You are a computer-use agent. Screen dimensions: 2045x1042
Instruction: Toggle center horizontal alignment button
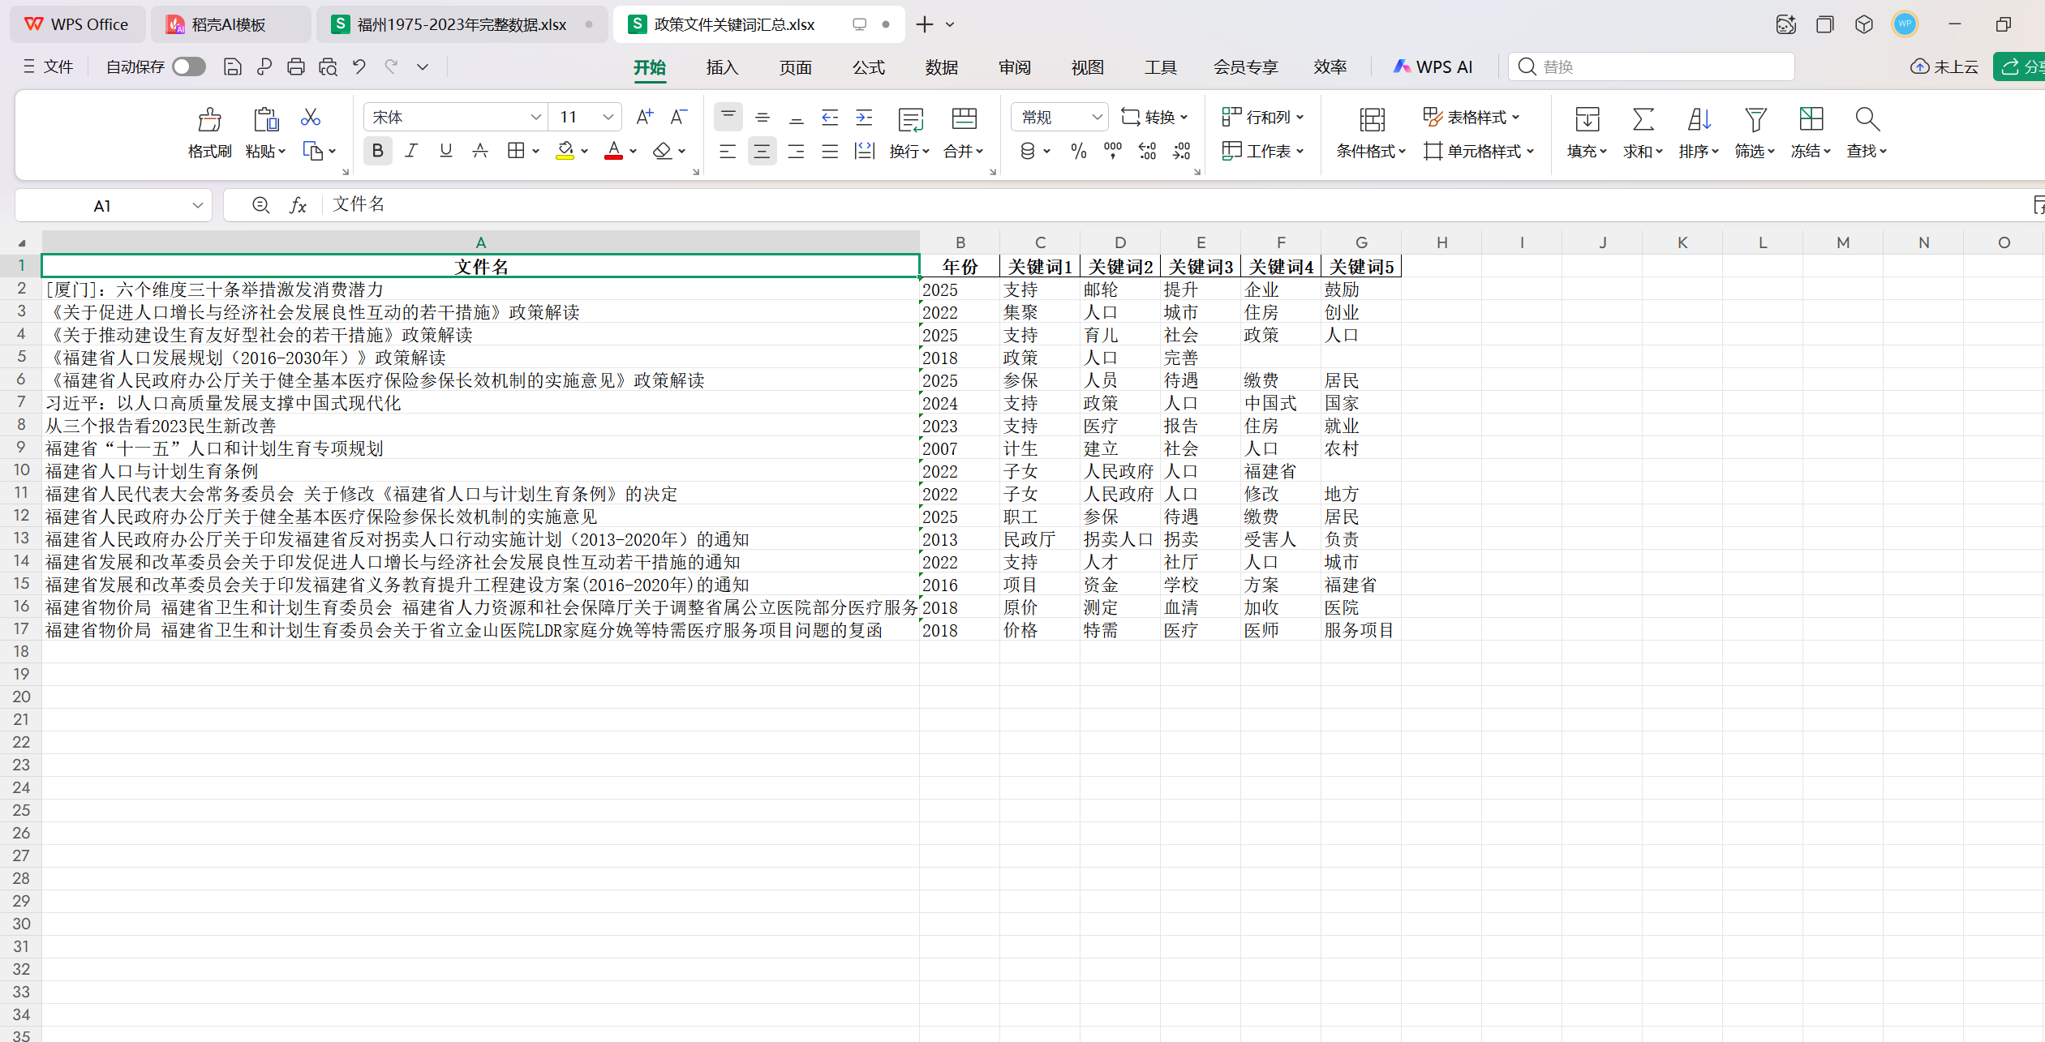click(761, 152)
